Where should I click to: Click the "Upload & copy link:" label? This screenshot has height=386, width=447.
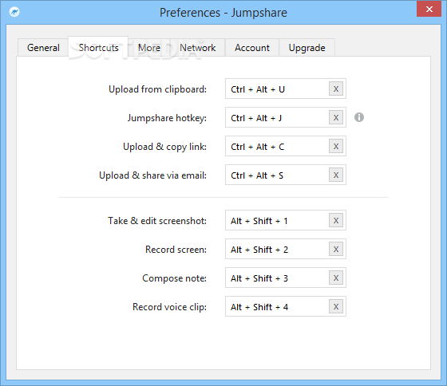click(164, 147)
